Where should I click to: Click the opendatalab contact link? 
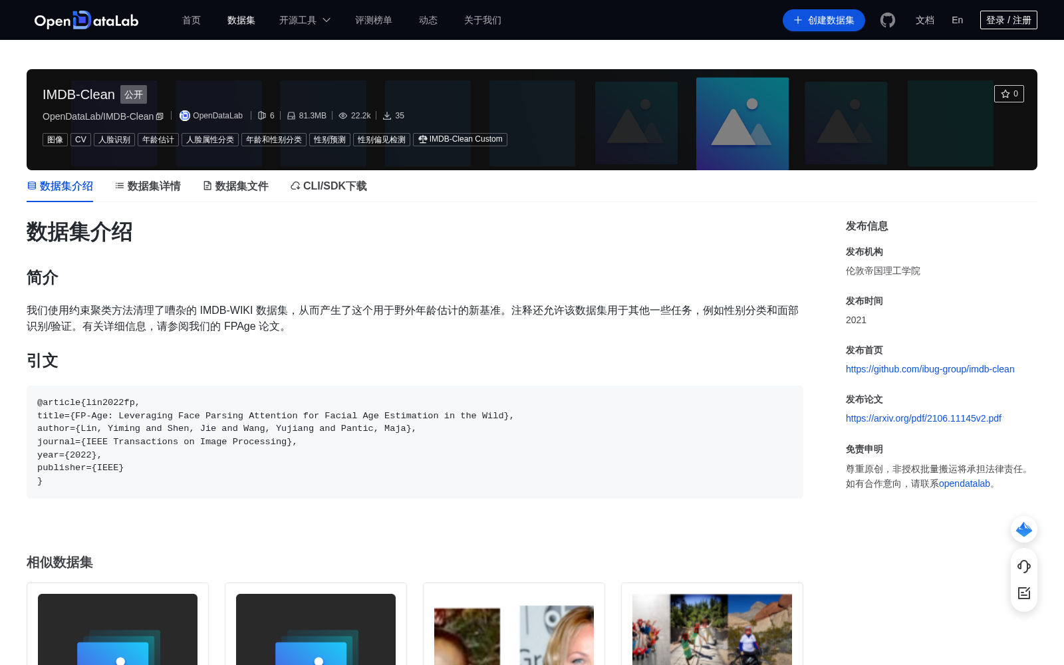coord(964,483)
